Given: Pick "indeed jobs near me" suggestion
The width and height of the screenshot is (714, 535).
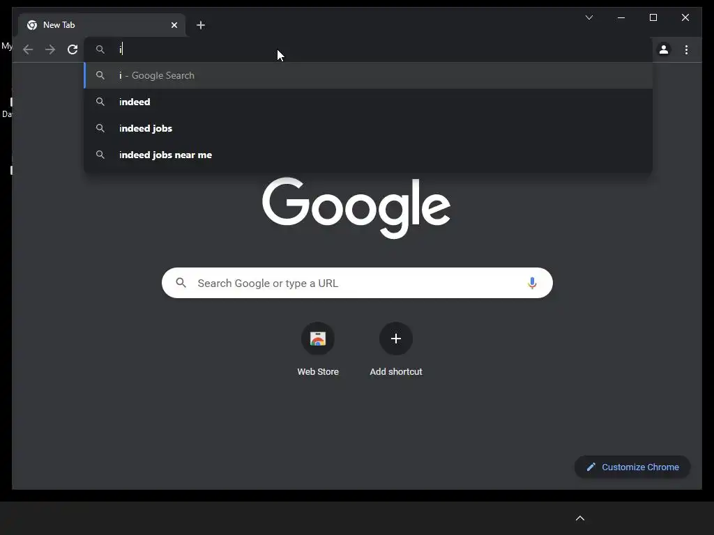Looking at the screenshot, I should [368, 155].
